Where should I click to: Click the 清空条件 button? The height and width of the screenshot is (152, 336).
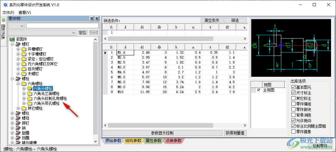click(x=212, y=20)
